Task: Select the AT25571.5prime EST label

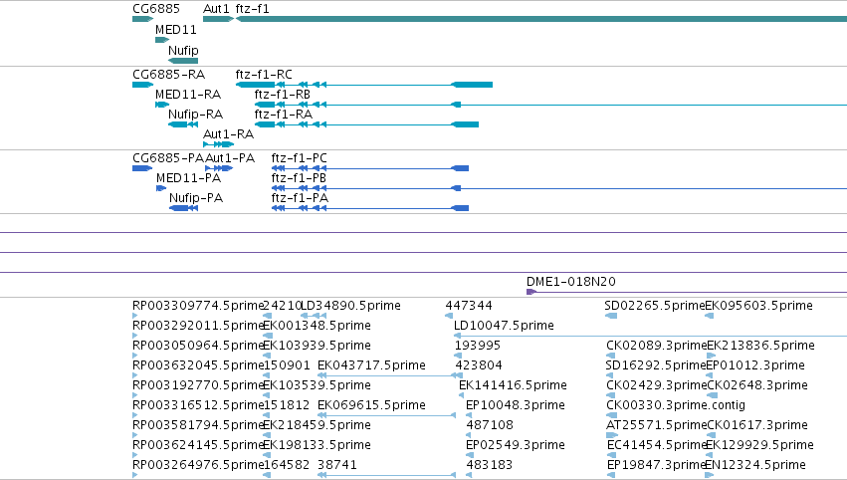Action: pos(656,426)
